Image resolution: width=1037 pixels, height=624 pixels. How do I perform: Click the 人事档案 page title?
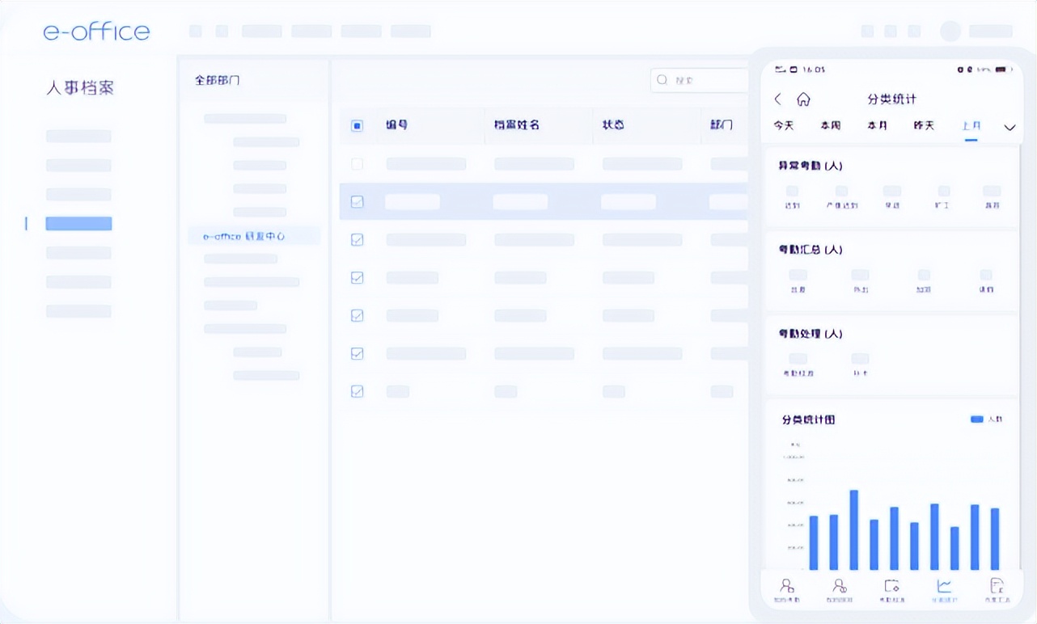[x=79, y=88]
